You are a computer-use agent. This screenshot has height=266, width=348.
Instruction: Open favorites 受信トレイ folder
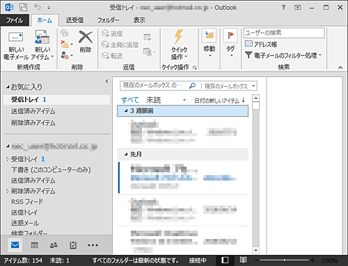(x=57, y=99)
